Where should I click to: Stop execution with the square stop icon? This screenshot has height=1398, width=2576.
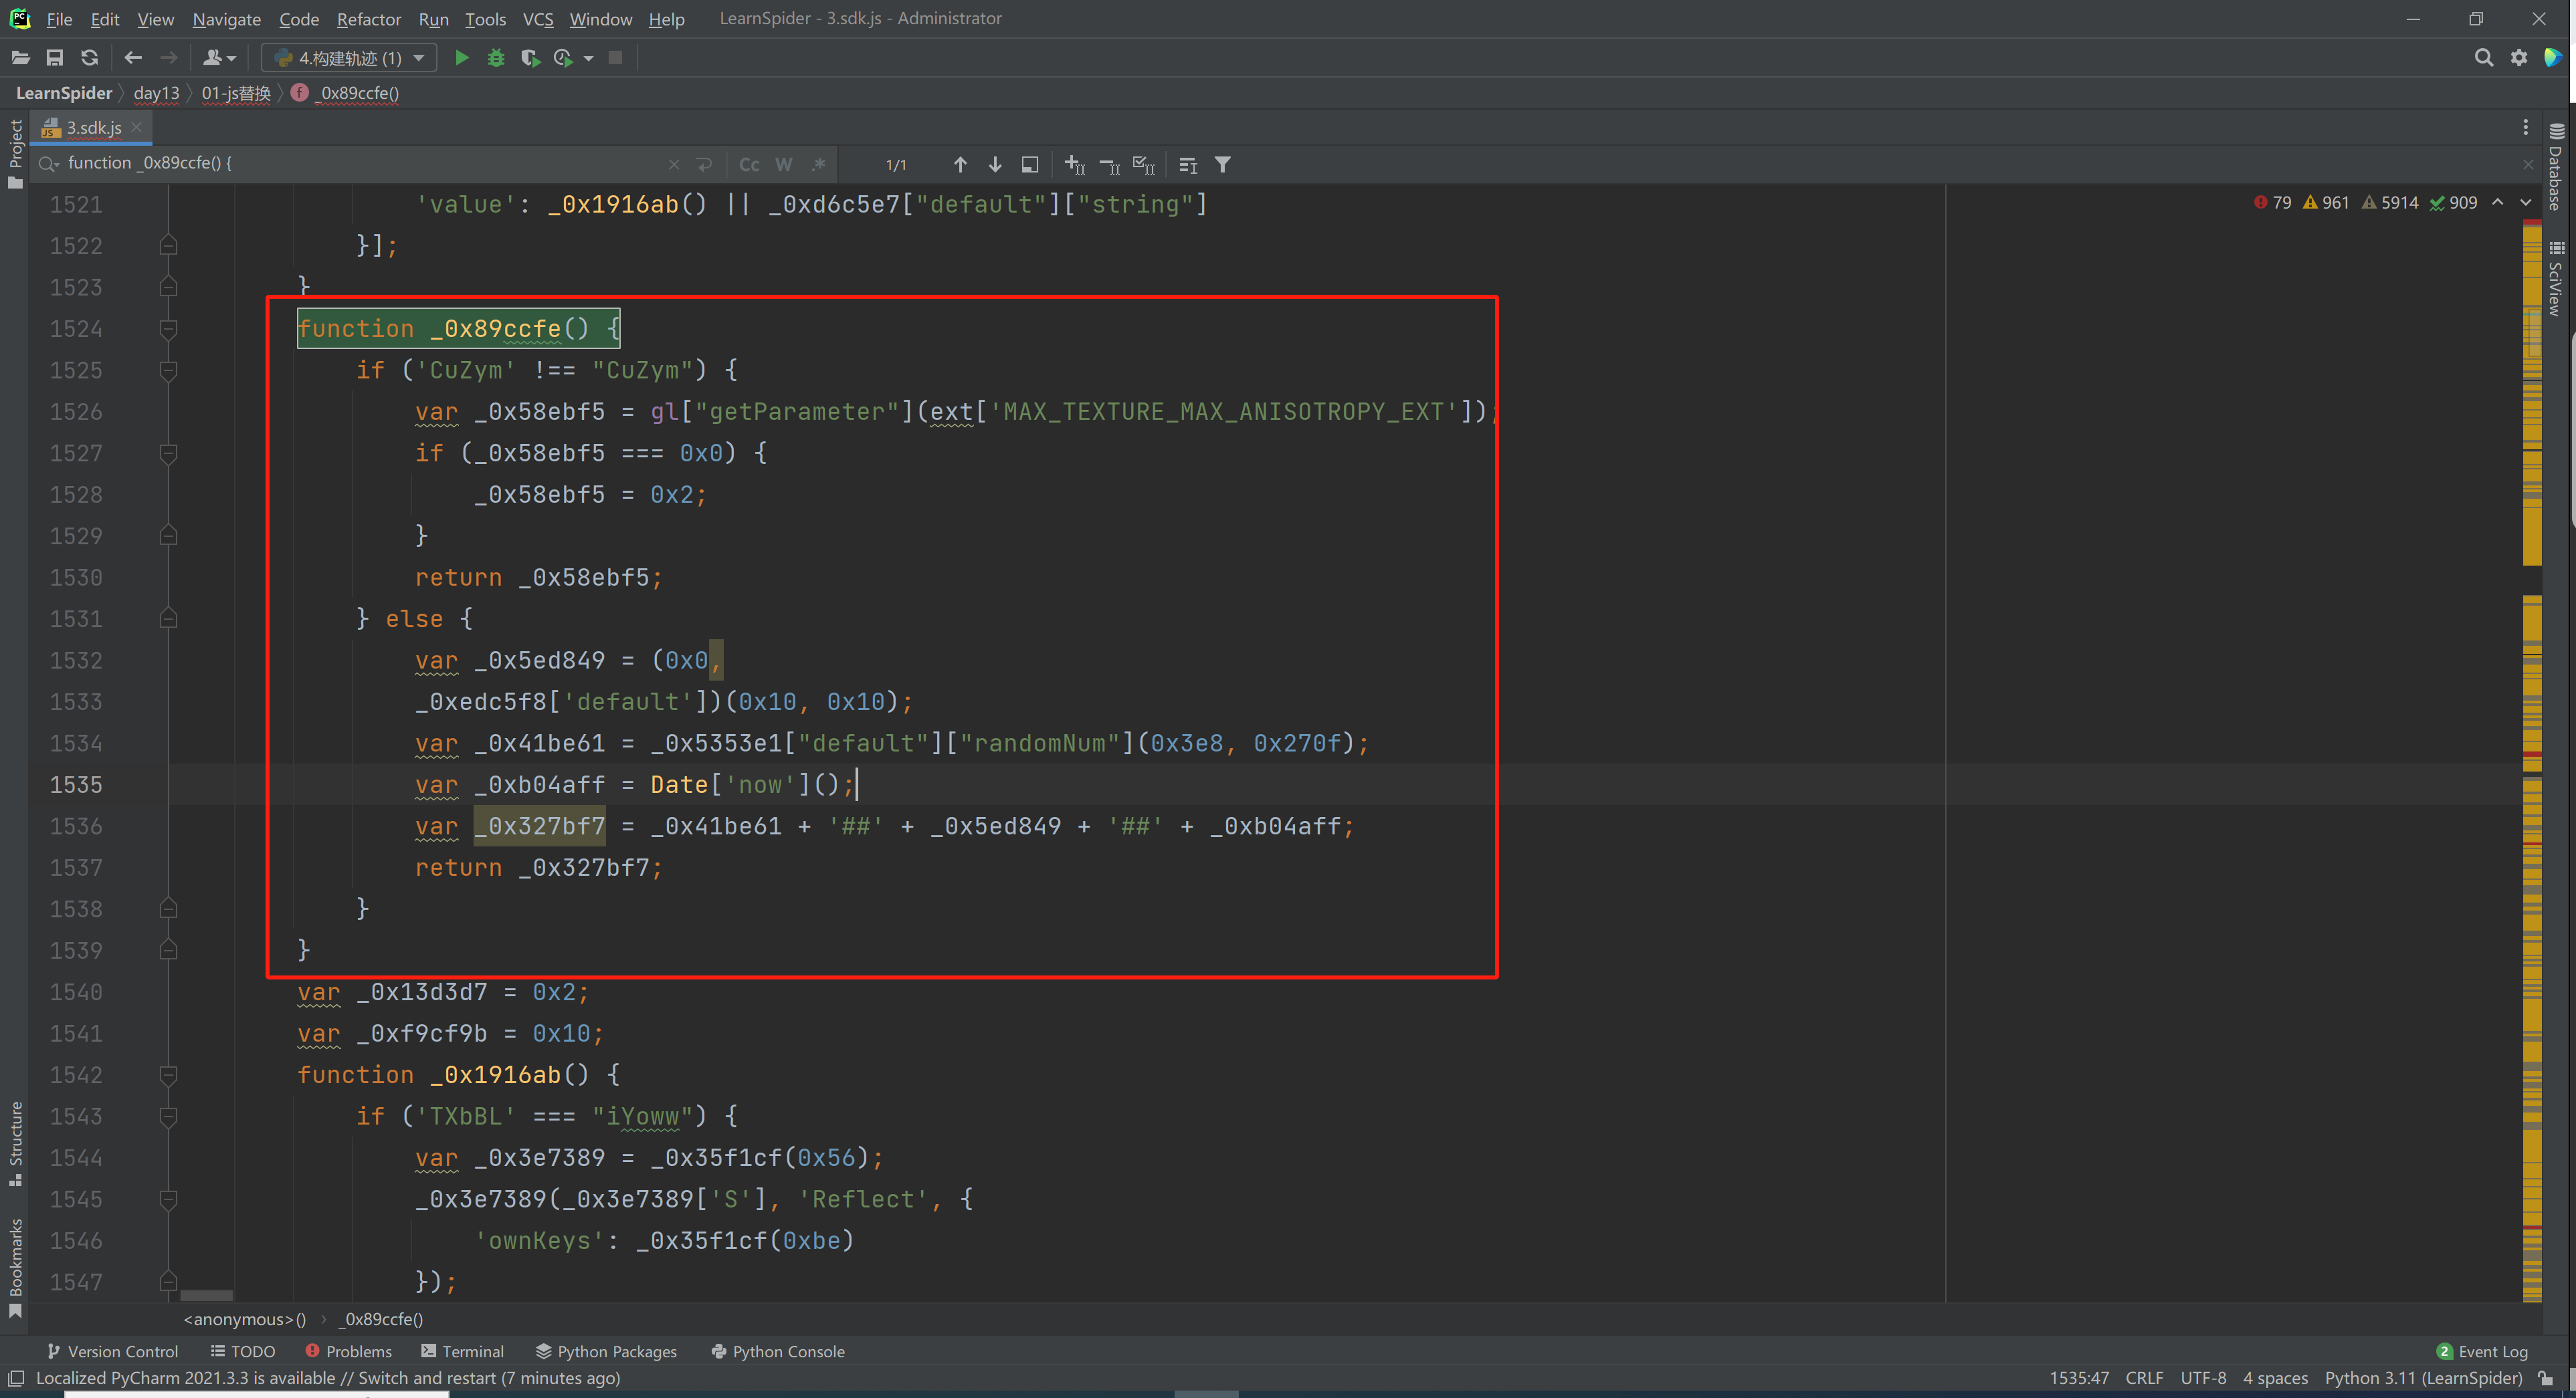pos(615,58)
